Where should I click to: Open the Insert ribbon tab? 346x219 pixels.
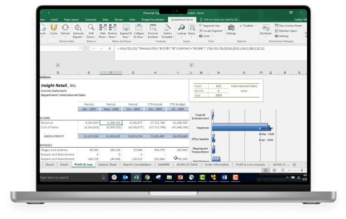coord(54,19)
